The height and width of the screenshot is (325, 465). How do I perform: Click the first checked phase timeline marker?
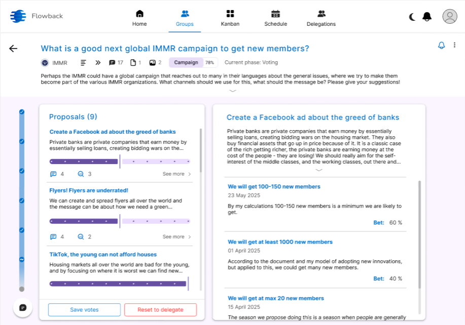[x=21, y=111]
